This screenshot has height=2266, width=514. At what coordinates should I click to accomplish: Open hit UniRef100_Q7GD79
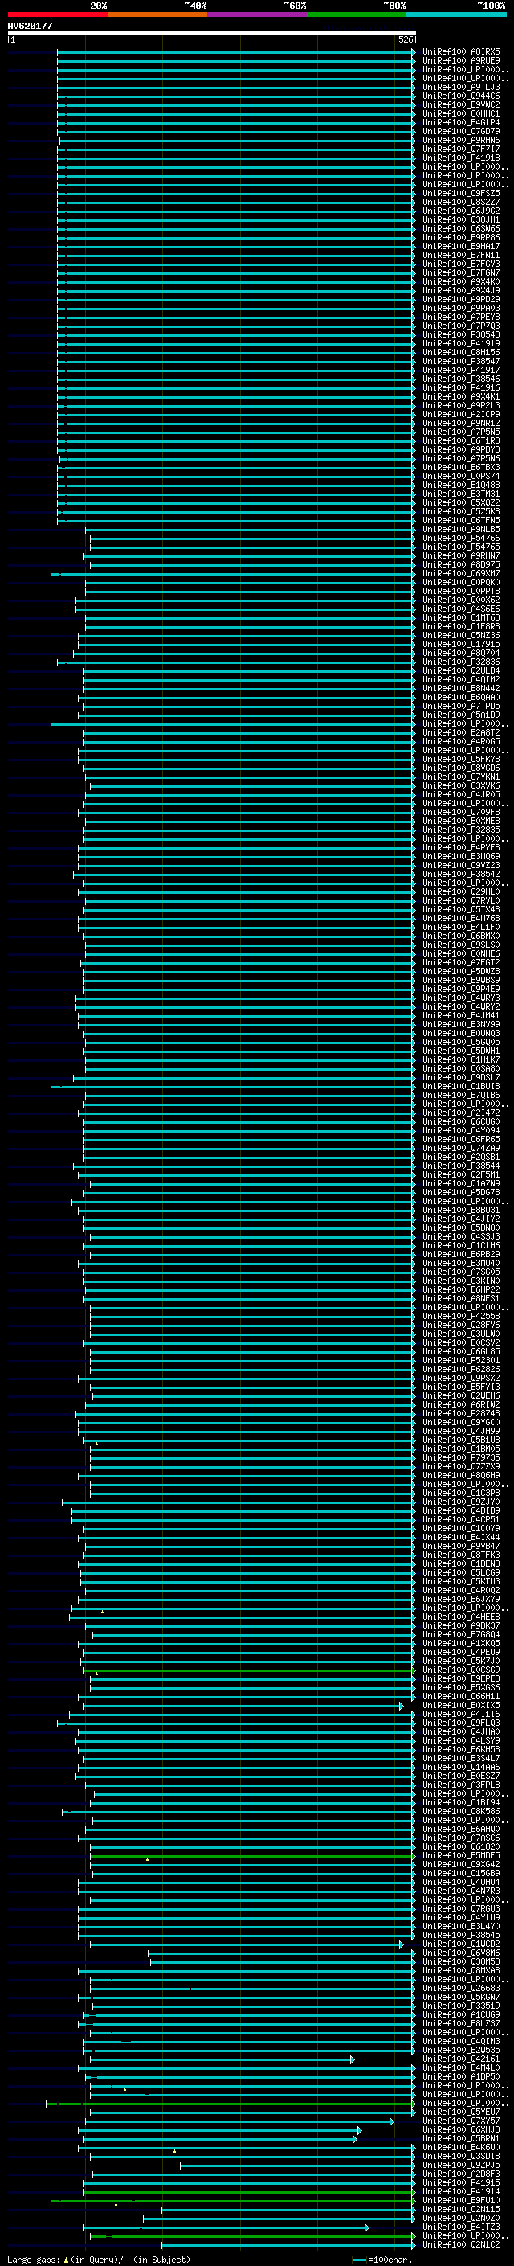coord(461,131)
